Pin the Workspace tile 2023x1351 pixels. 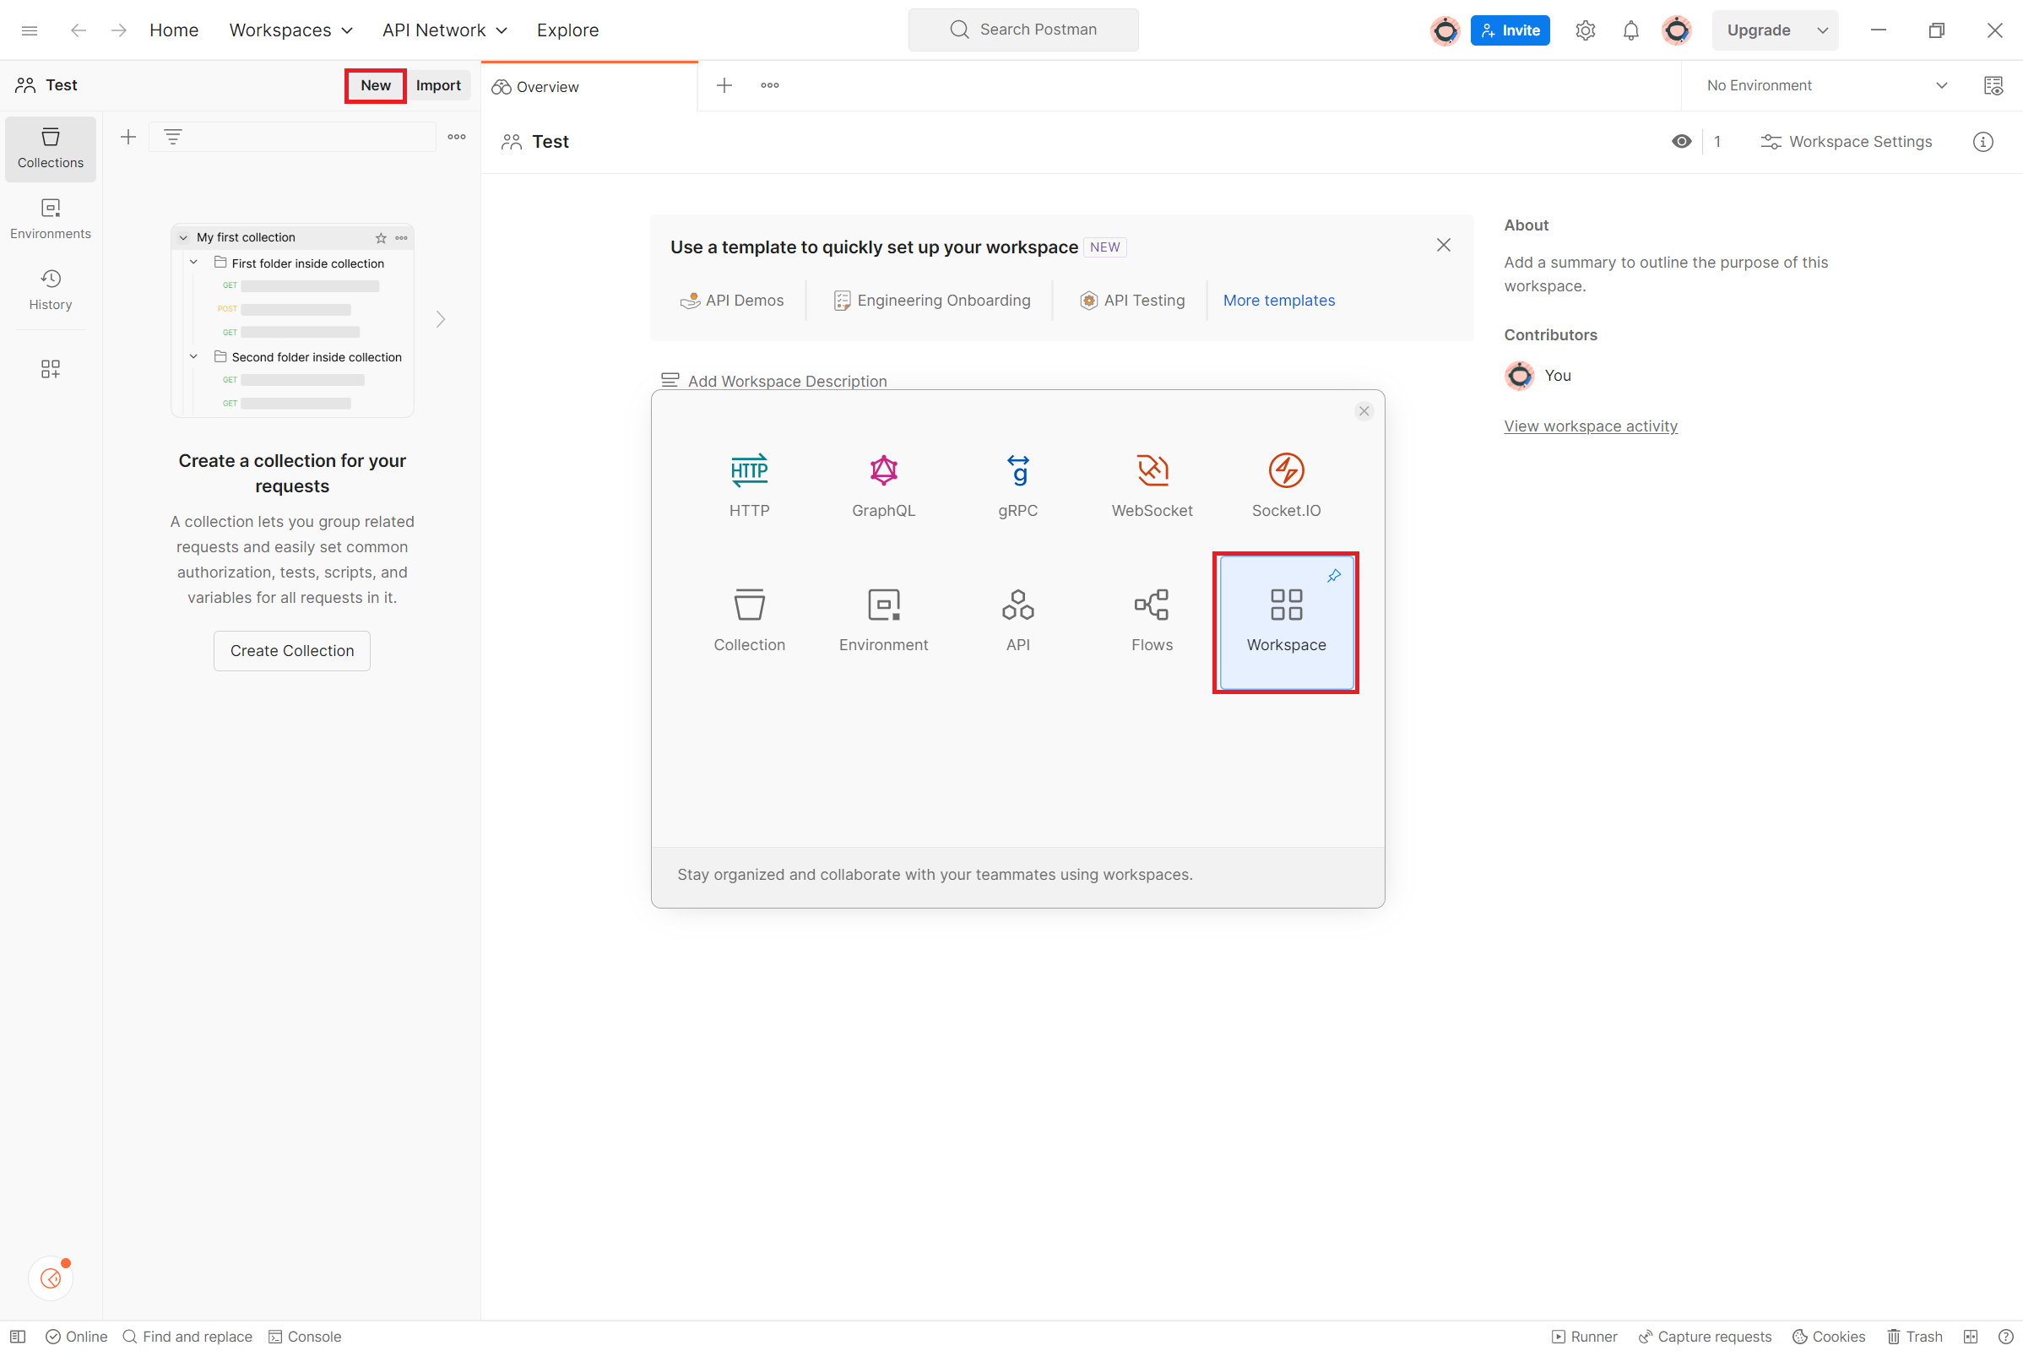coord(1334,576)
